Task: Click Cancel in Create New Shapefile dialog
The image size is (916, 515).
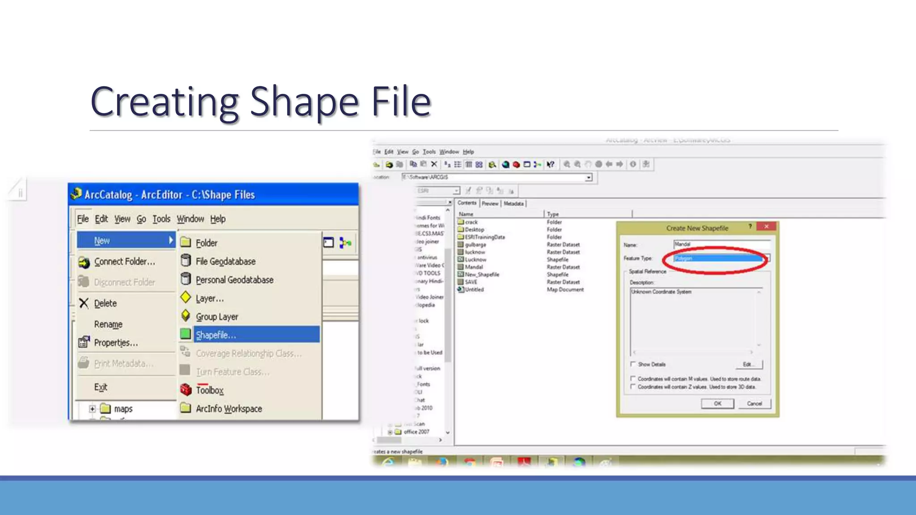Action: pyautogui.click(x=755, y=403)
